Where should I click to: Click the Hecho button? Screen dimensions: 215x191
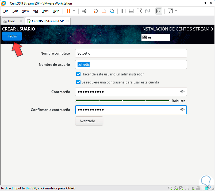click(12, 36)
